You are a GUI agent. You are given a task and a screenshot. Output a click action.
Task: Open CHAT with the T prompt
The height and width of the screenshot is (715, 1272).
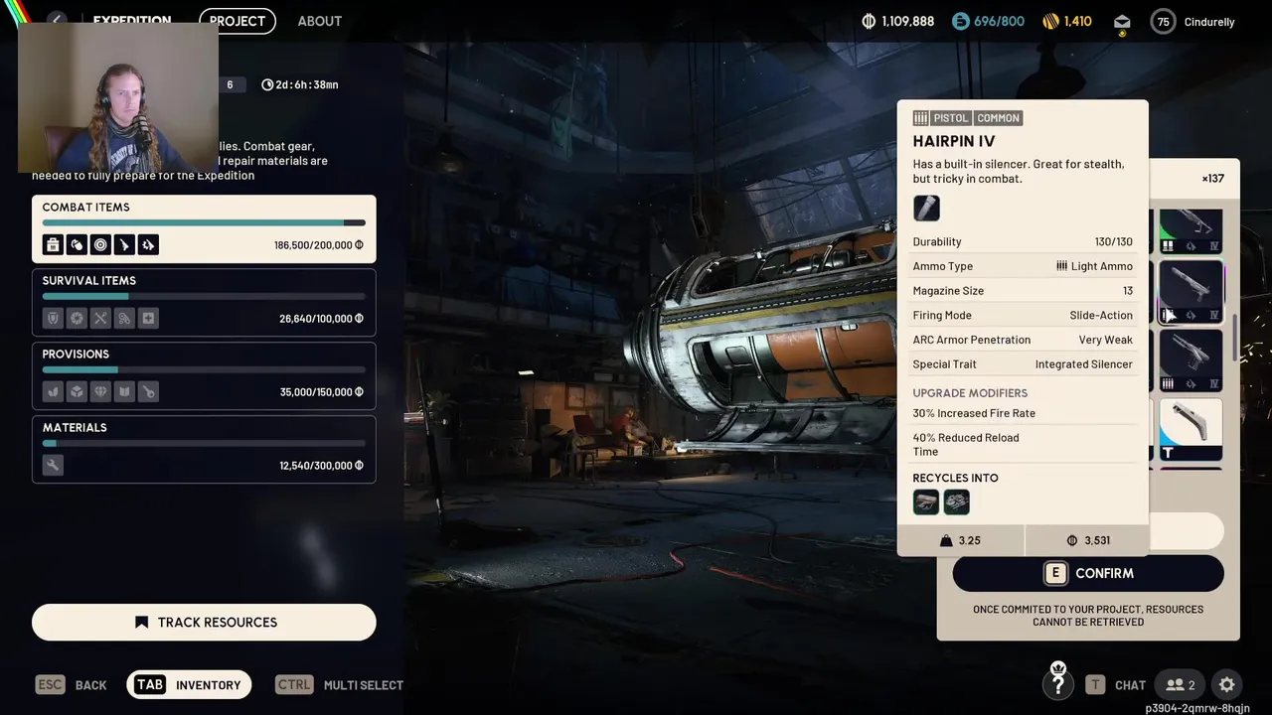(1116, 685)
